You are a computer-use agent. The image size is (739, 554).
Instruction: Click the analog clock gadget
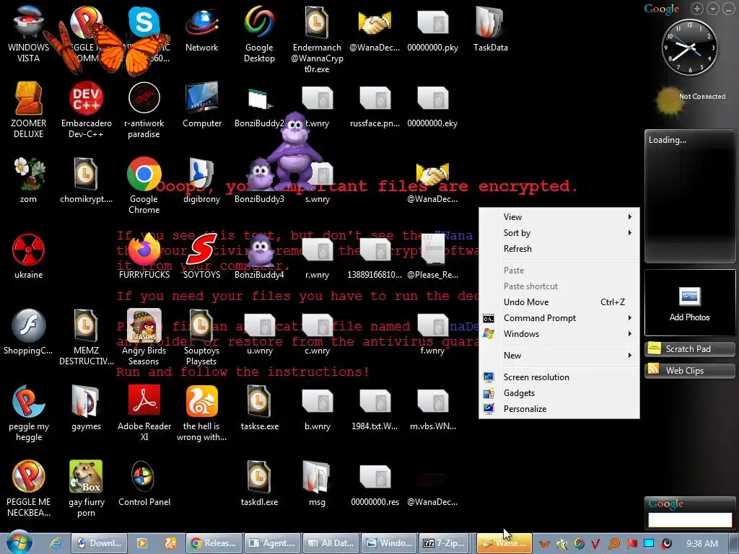click(x=689, y=47)
